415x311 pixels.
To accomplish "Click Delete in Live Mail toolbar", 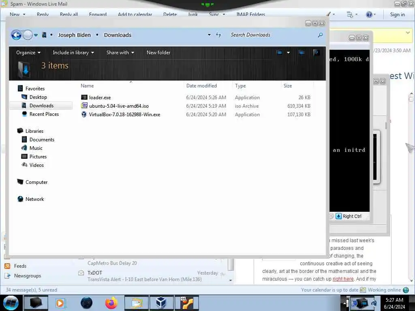I will click(x=170, y=14).
